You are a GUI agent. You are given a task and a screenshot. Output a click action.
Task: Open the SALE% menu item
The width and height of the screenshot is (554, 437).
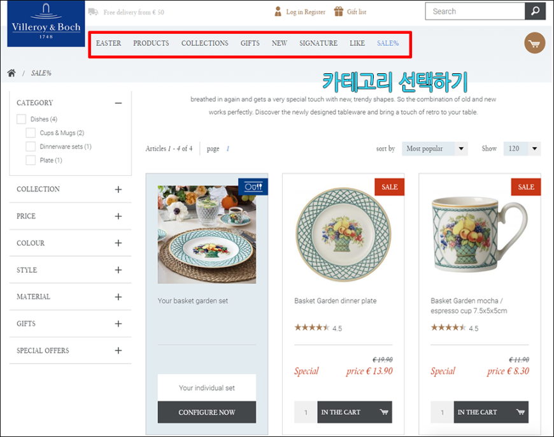388,43
